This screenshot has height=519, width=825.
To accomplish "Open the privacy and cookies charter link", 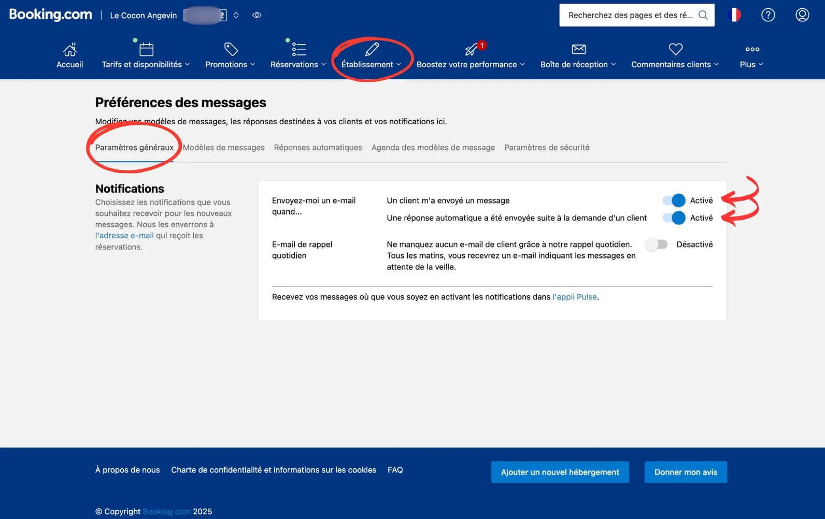I will (x=274, y=470).
